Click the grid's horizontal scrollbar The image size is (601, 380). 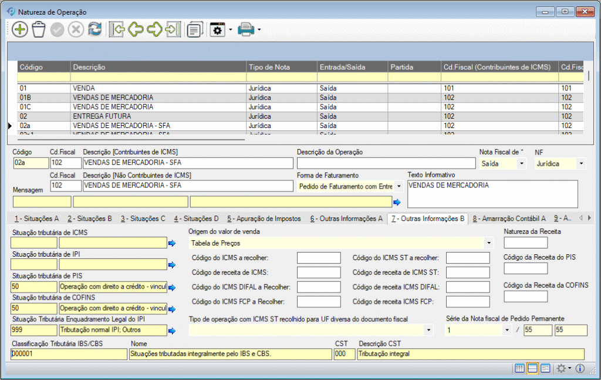point(130,140)
